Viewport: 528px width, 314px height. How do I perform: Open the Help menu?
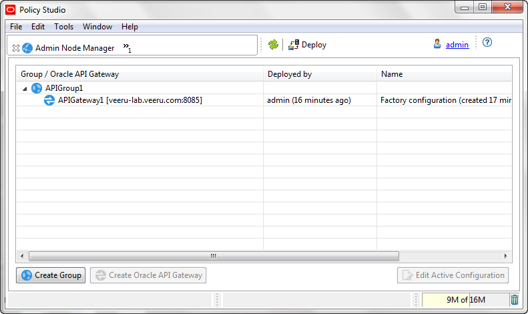point(129,27)
